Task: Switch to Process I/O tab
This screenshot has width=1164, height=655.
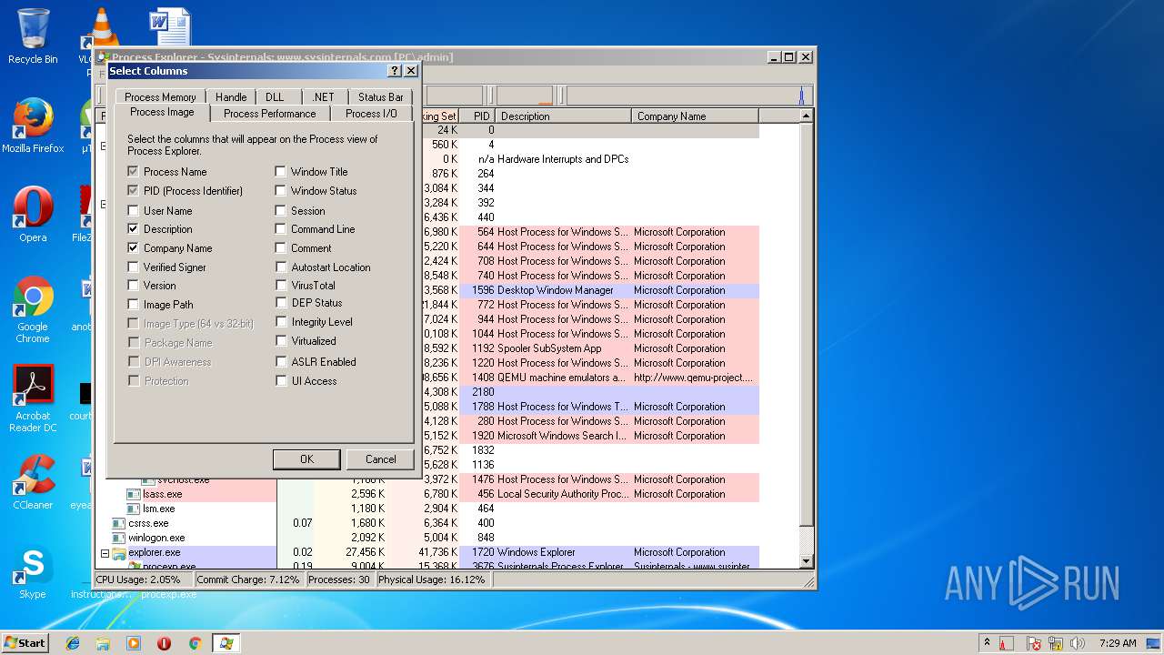Action: (371, 114)
